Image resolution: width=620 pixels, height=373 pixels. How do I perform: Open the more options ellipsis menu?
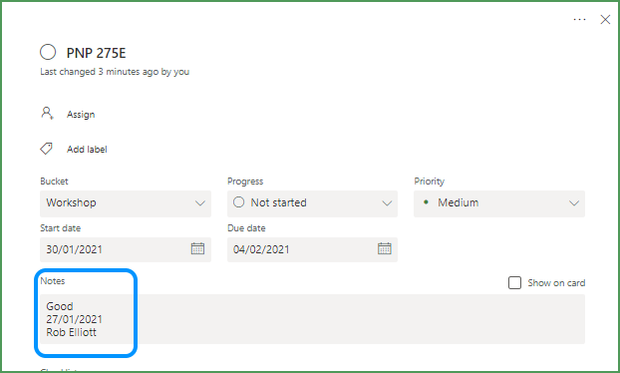(579, 19)
